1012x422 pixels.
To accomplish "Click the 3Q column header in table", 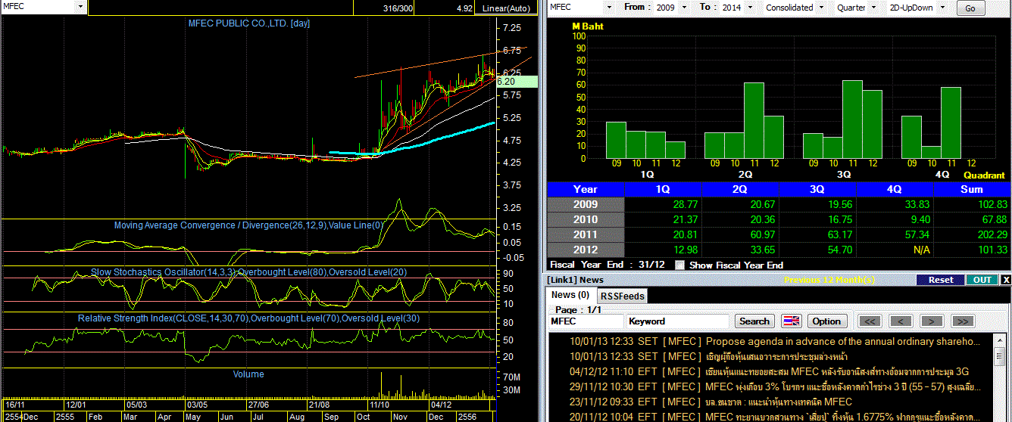I will click(817, 189).
